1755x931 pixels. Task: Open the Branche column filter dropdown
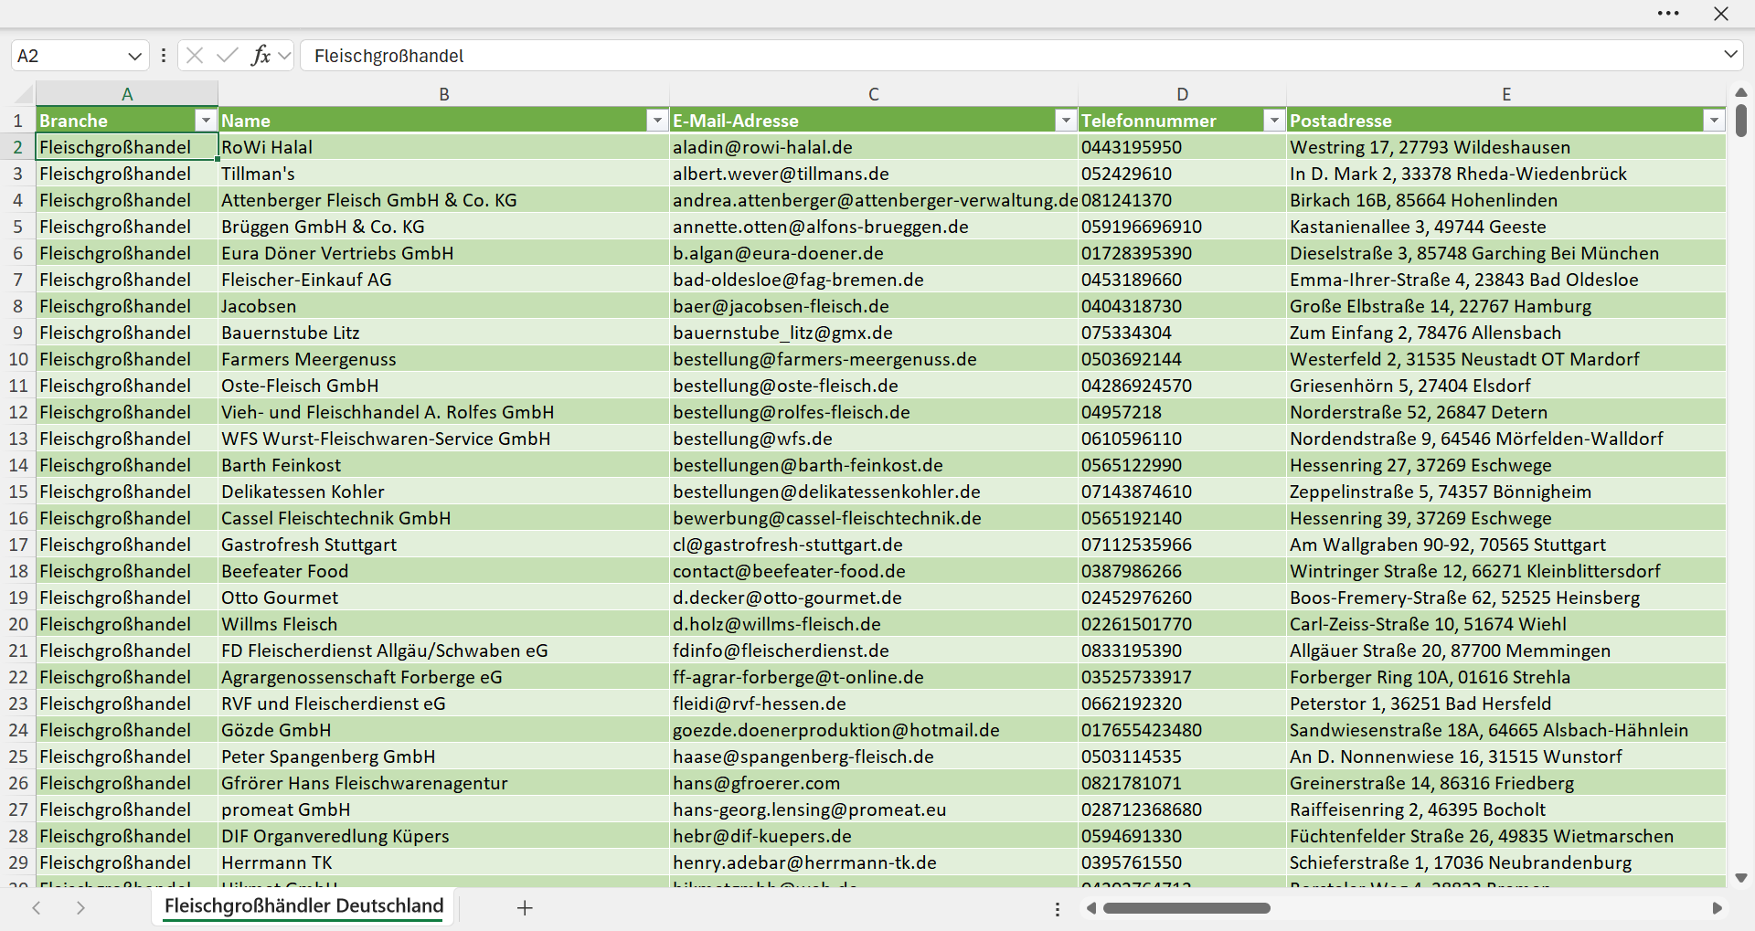coord(206,121)
